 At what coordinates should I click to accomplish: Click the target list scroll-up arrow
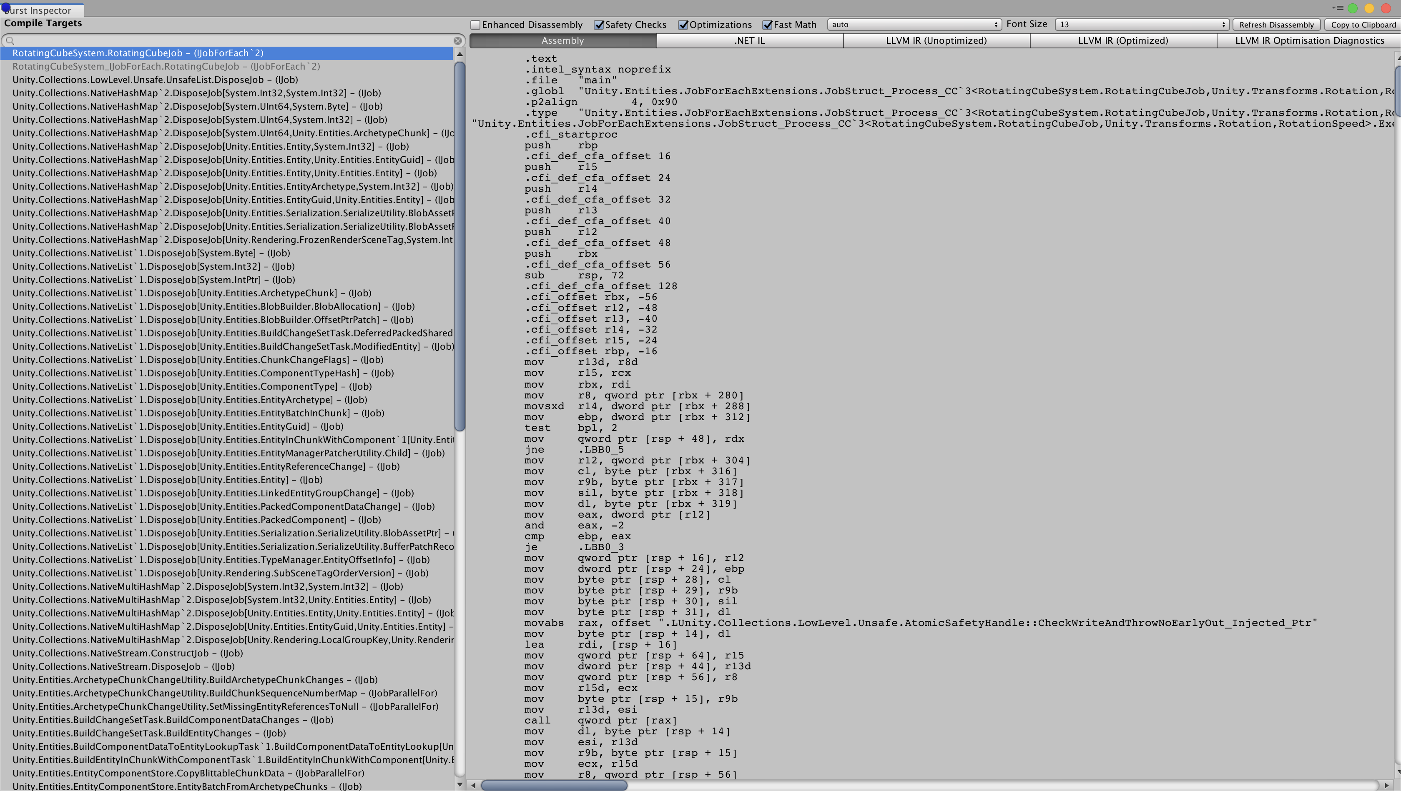tap(459, 54)
